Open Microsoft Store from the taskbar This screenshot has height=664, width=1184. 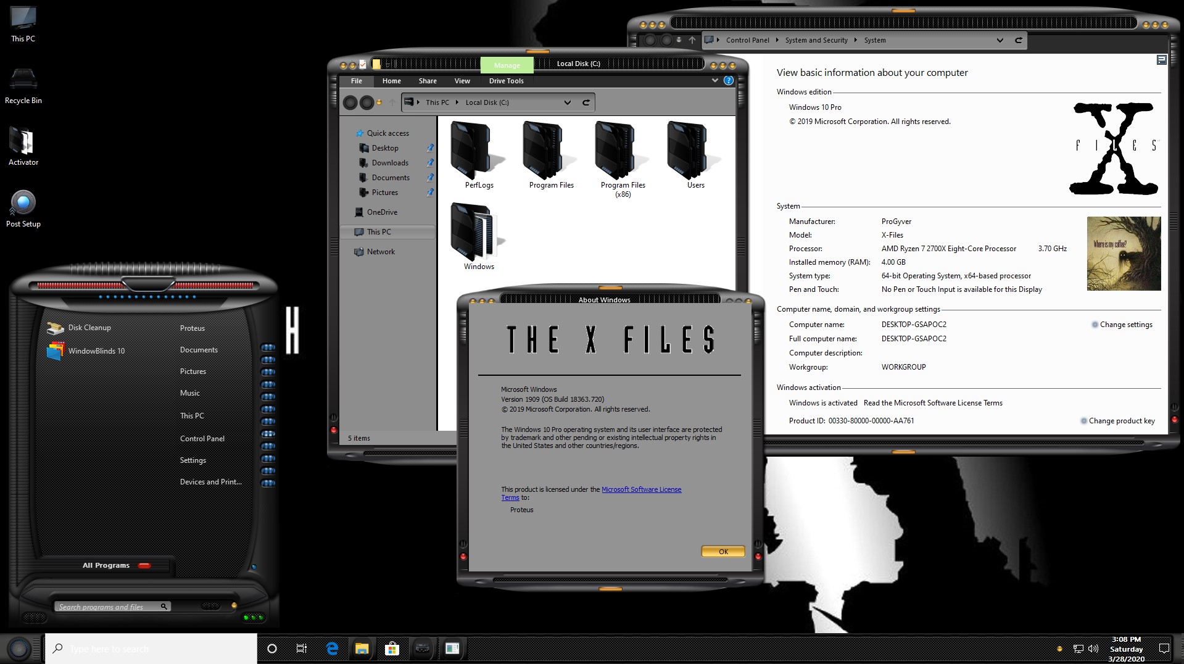(392, 649)
